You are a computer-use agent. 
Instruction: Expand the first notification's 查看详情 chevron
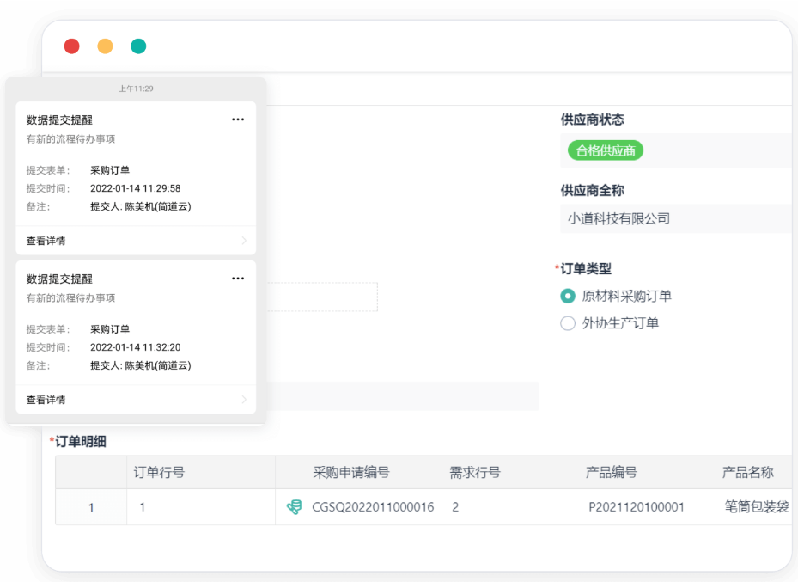tap(244, 241)
